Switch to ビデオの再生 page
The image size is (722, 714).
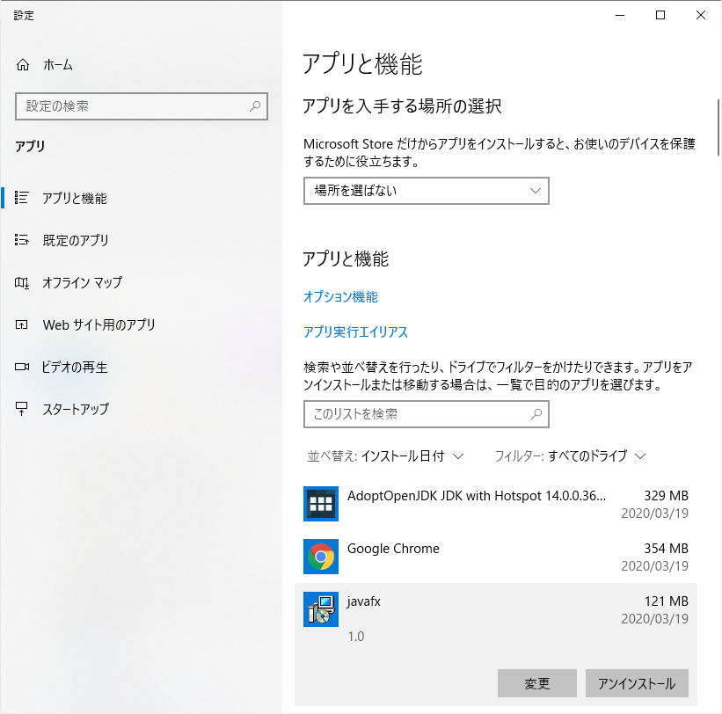(x=141, y=367)
